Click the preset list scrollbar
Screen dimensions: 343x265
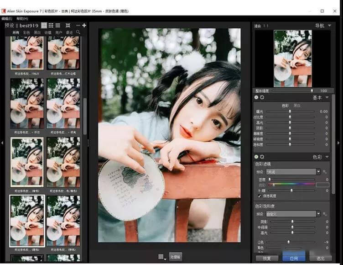85,116
